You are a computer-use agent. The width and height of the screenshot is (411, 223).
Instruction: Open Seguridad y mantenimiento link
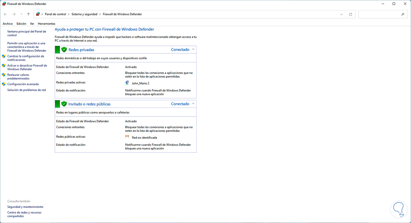click(x=25, y=207)
